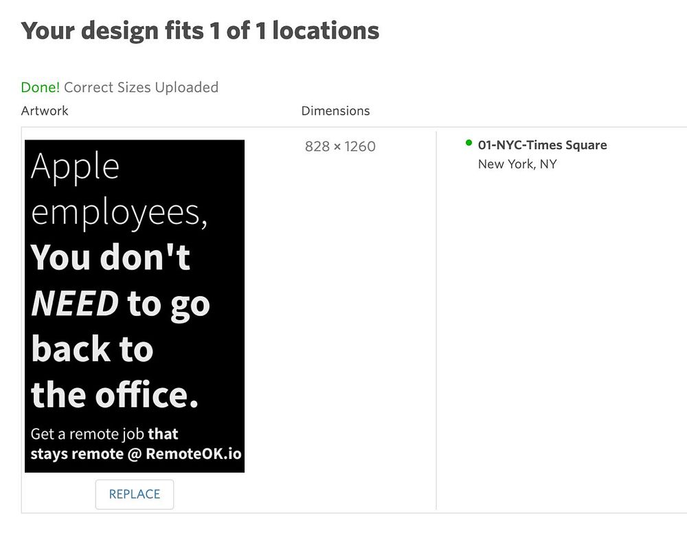
Task: Click the 'Your design fits 1 of 1 locations' heading
Action: 200,31
